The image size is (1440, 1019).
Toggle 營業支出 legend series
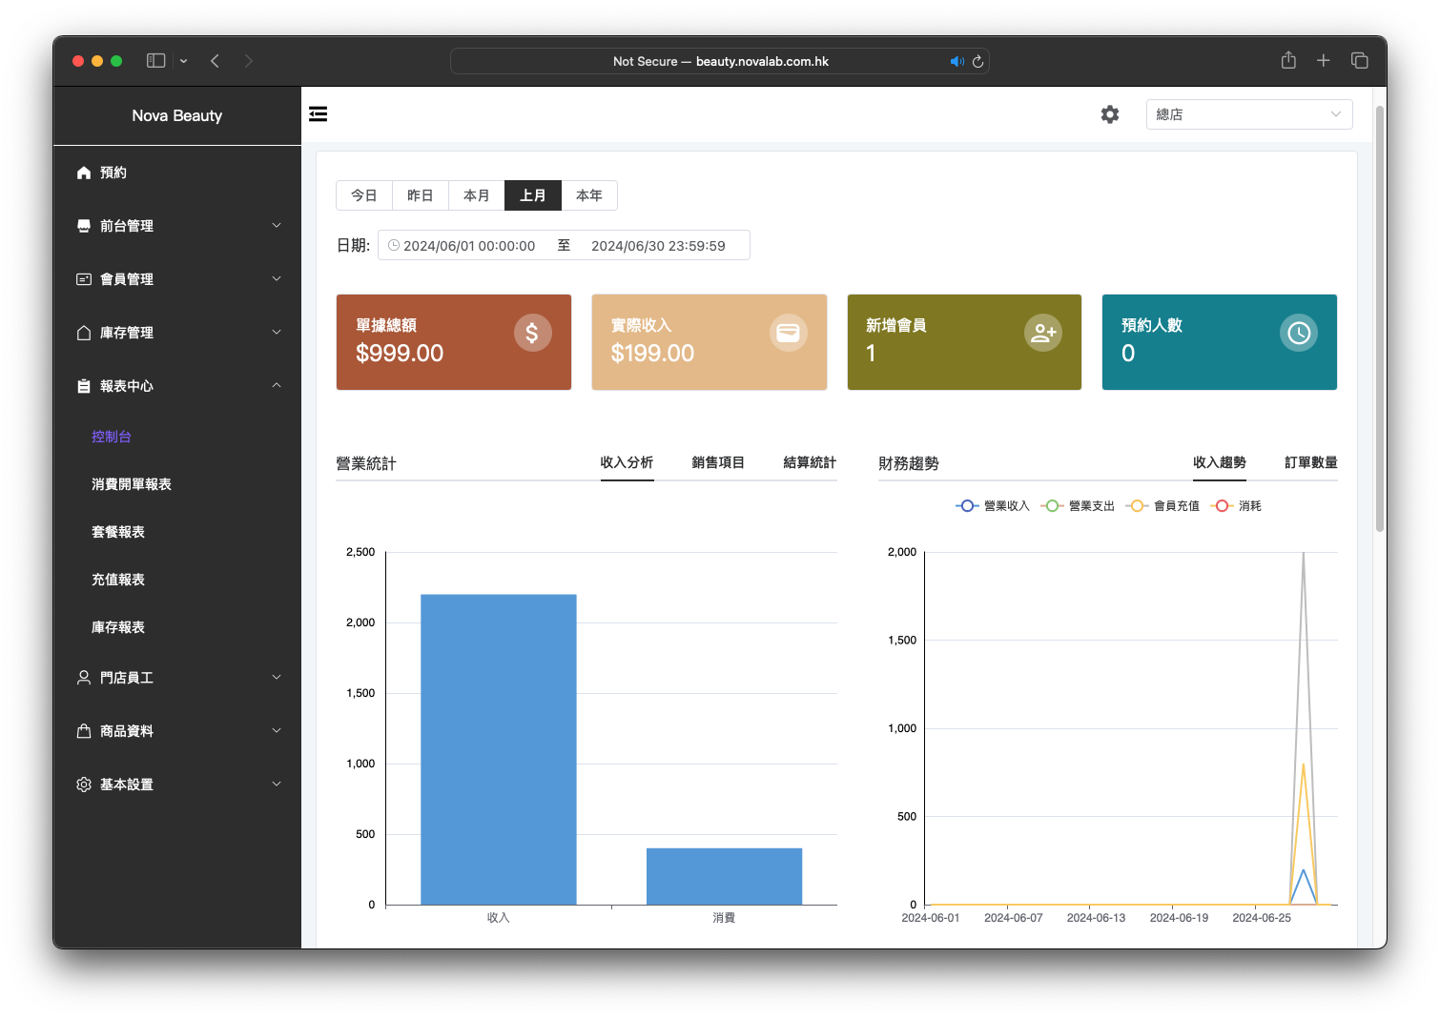pos(1078,506)
